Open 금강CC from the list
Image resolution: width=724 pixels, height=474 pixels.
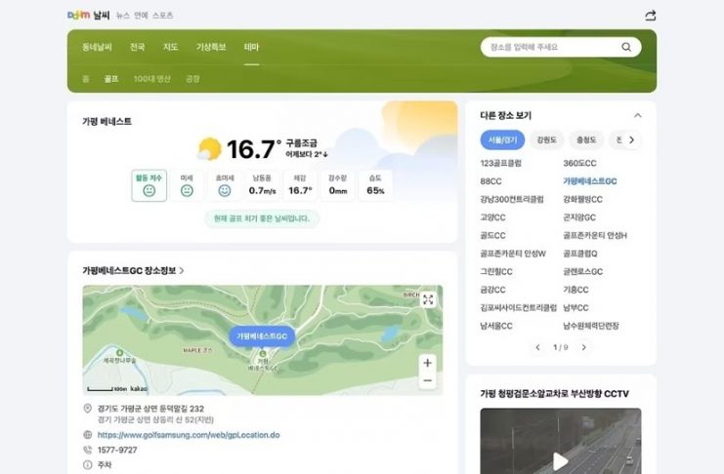(492, 290)
